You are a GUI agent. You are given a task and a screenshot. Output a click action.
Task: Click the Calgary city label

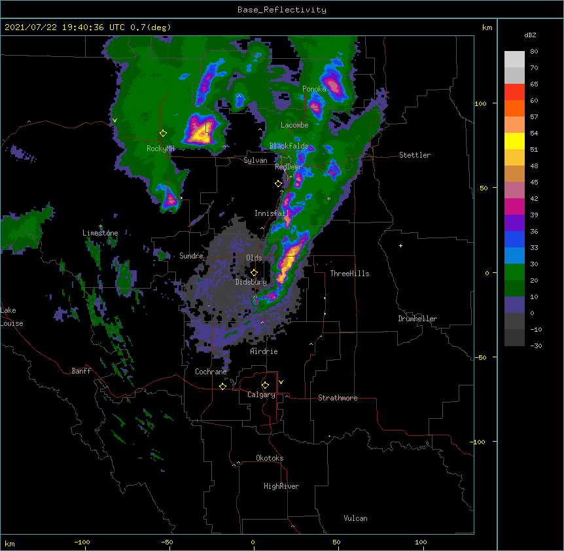[x=261, y=395]
